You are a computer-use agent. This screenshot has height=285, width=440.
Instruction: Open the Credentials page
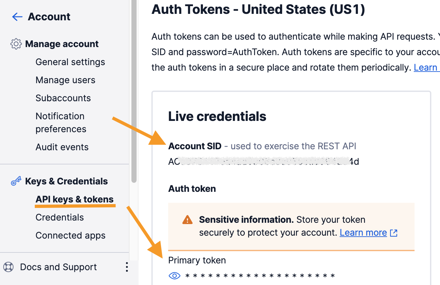[x=60, y=217]
